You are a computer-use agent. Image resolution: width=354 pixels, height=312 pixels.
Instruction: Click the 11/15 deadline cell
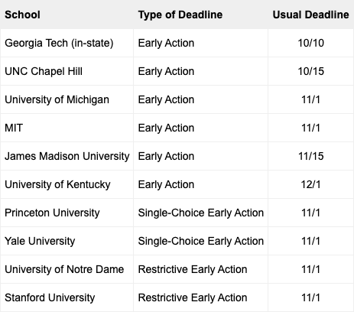310,156
